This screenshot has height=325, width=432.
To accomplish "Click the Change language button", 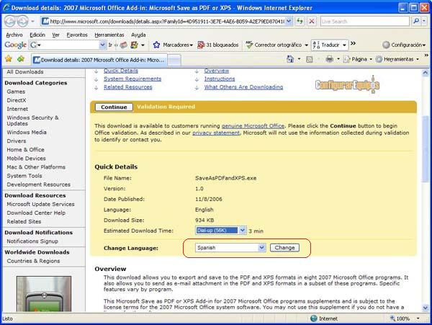I will pos(284,248).
